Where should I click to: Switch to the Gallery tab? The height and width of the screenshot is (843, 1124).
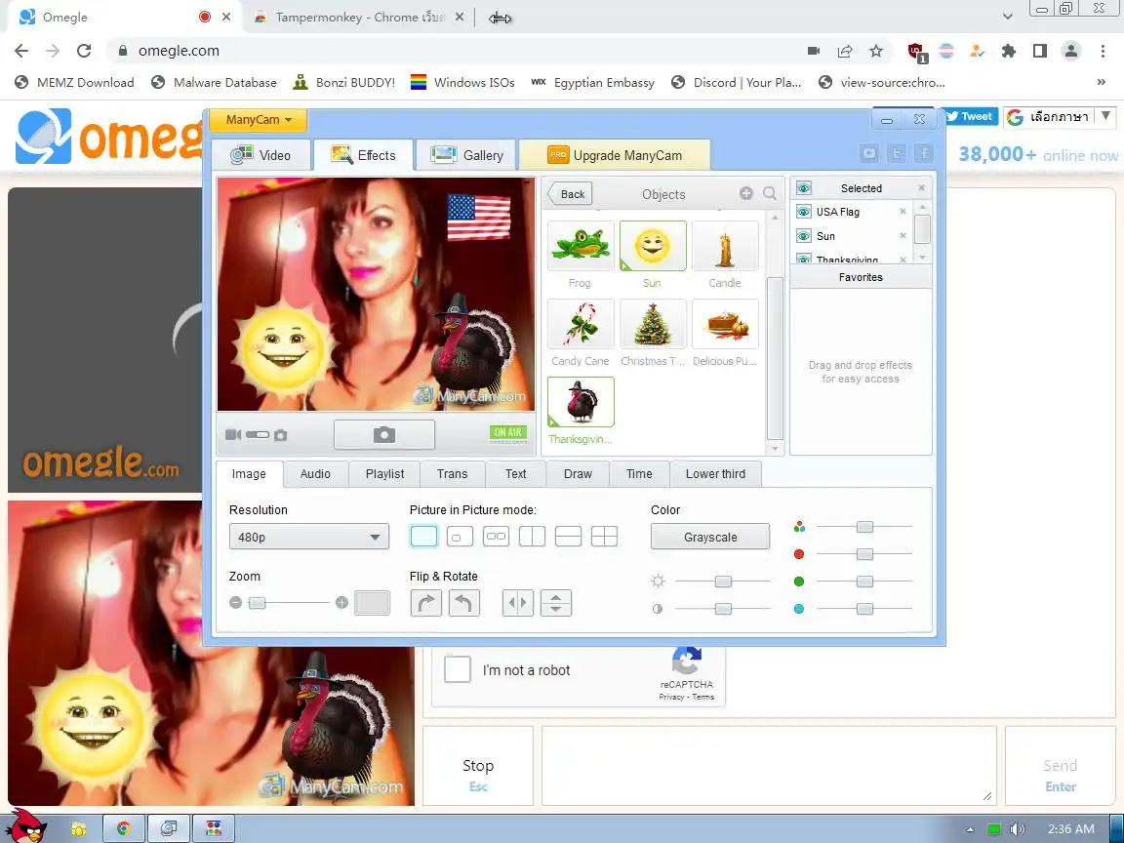click(466, 155)
